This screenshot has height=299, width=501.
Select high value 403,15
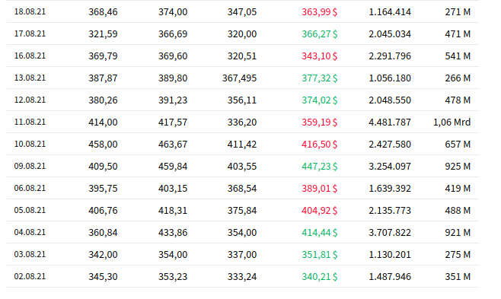point(173,188)
